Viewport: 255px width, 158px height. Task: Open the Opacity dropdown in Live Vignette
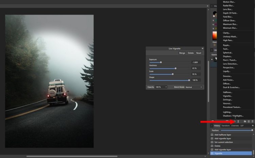(161, 87)
